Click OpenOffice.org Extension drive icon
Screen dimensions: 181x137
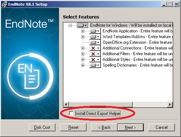click(x=95, y=42)
